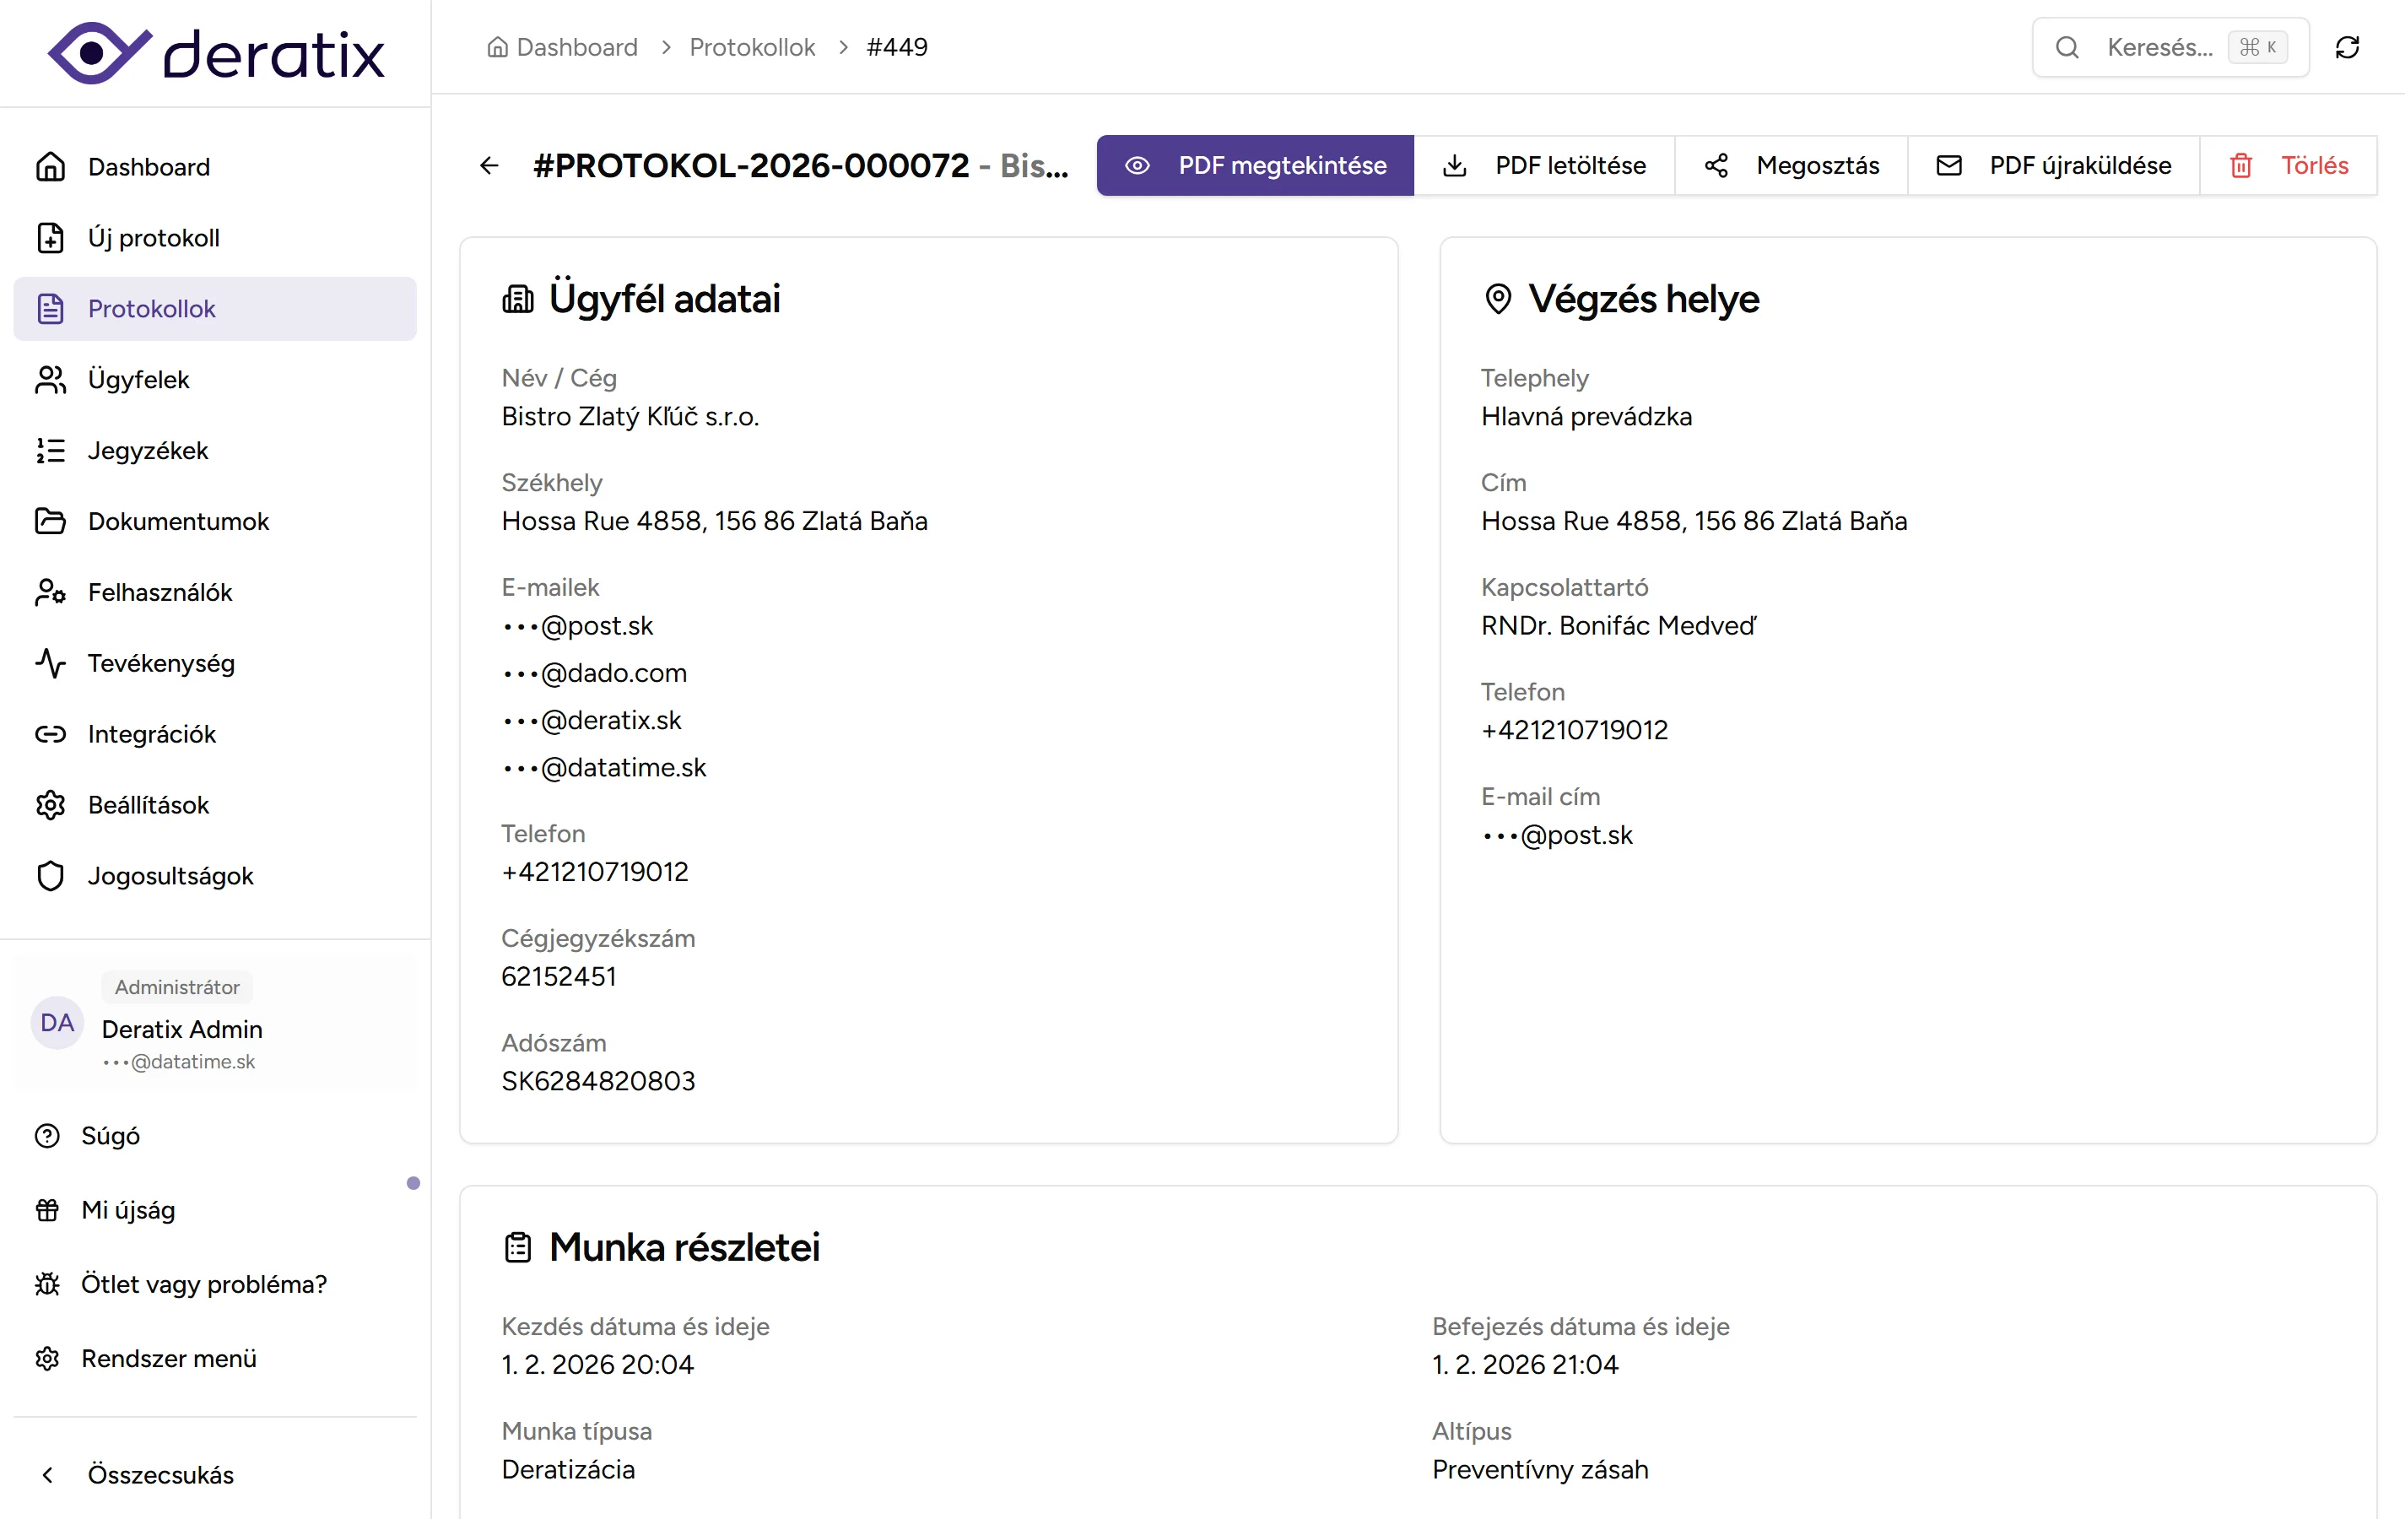Click the Megosztás share button
This screenshot has height=1519, width=2405.
pyautogui.click(x=1791, y=165)
